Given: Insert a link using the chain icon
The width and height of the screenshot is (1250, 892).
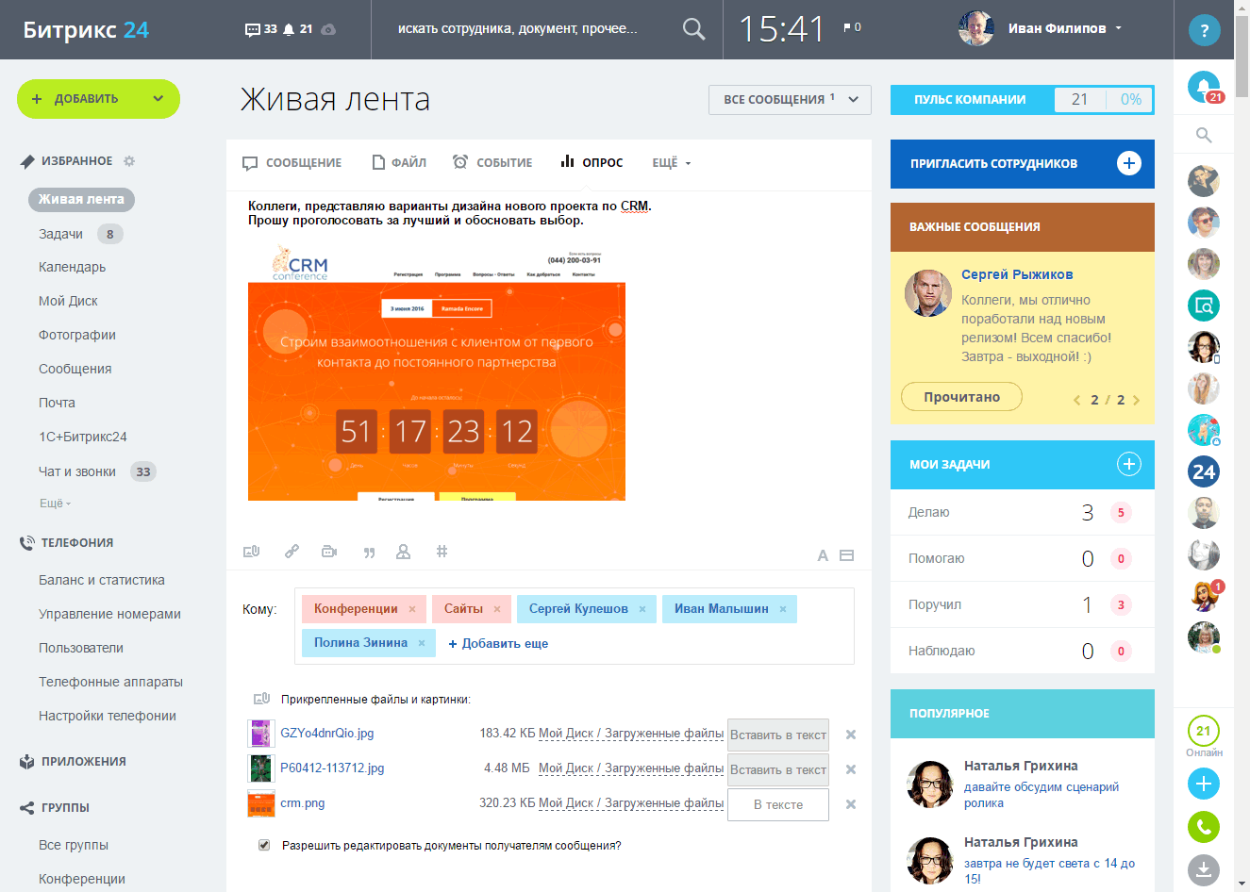Looking at the screenshot, I should (292, 552).
